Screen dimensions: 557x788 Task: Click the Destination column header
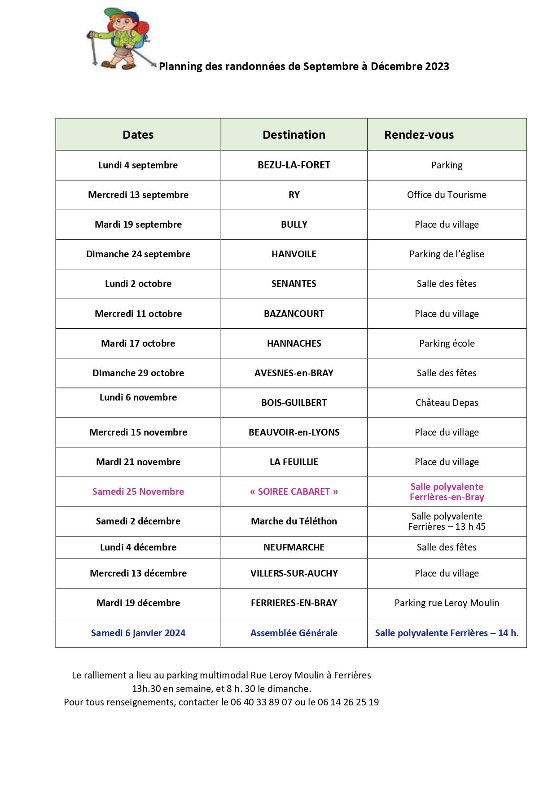point(294,135)
